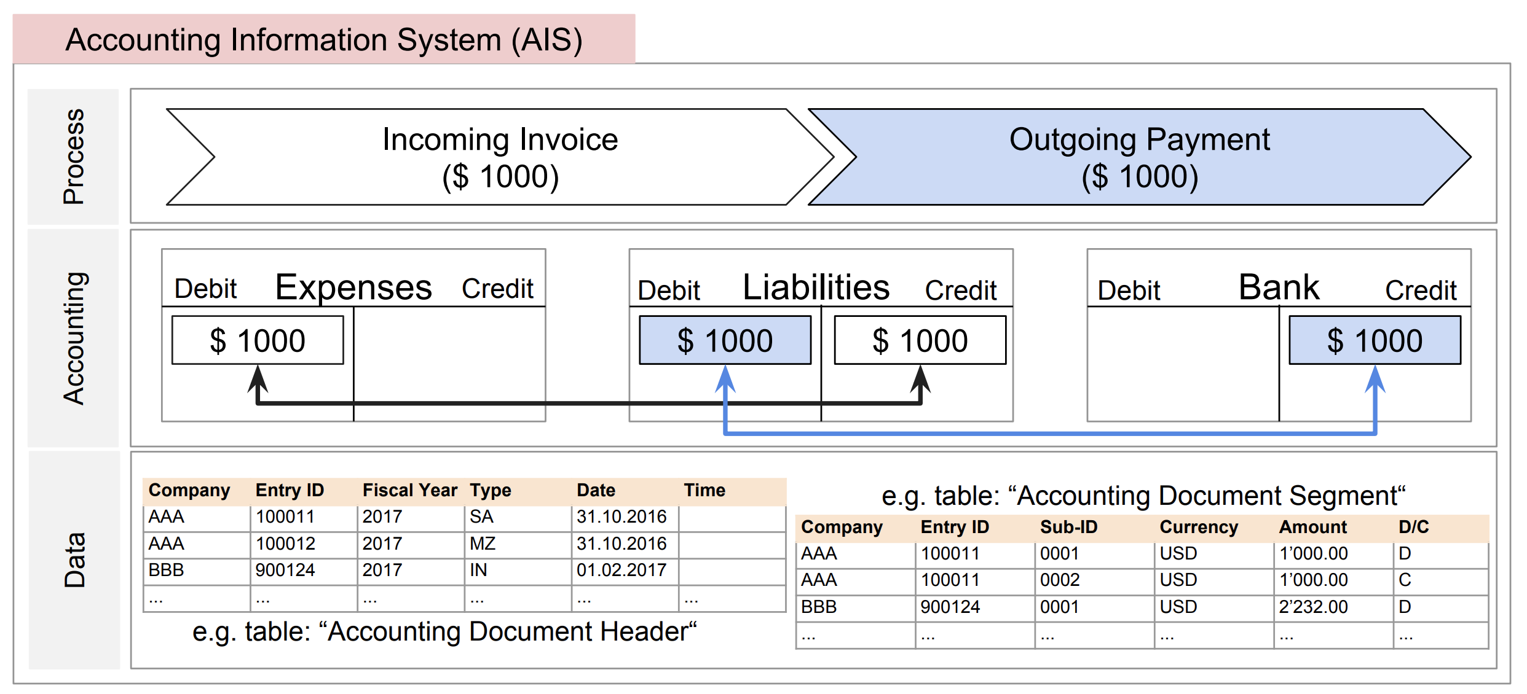Click the Company header in the Document Header table
The height and width of the screenshot is (694, 1527).
[x=189, y=490]
